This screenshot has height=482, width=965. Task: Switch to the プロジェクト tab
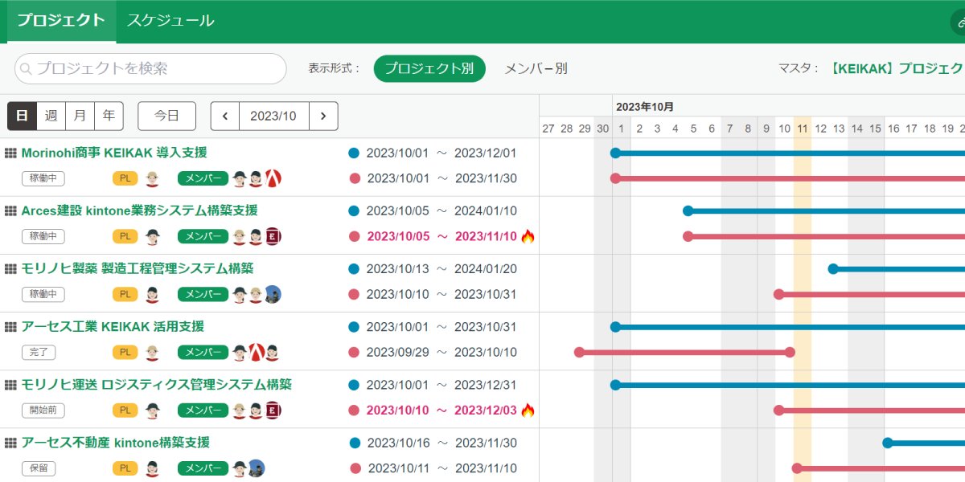[61, 22]
